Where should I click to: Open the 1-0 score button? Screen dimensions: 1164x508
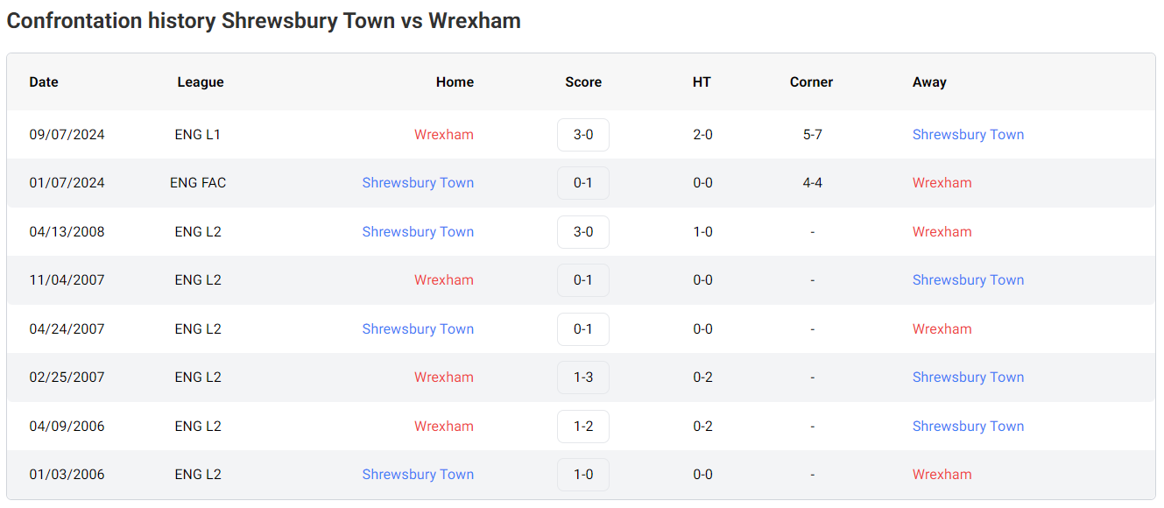click(x=582, y=475)
